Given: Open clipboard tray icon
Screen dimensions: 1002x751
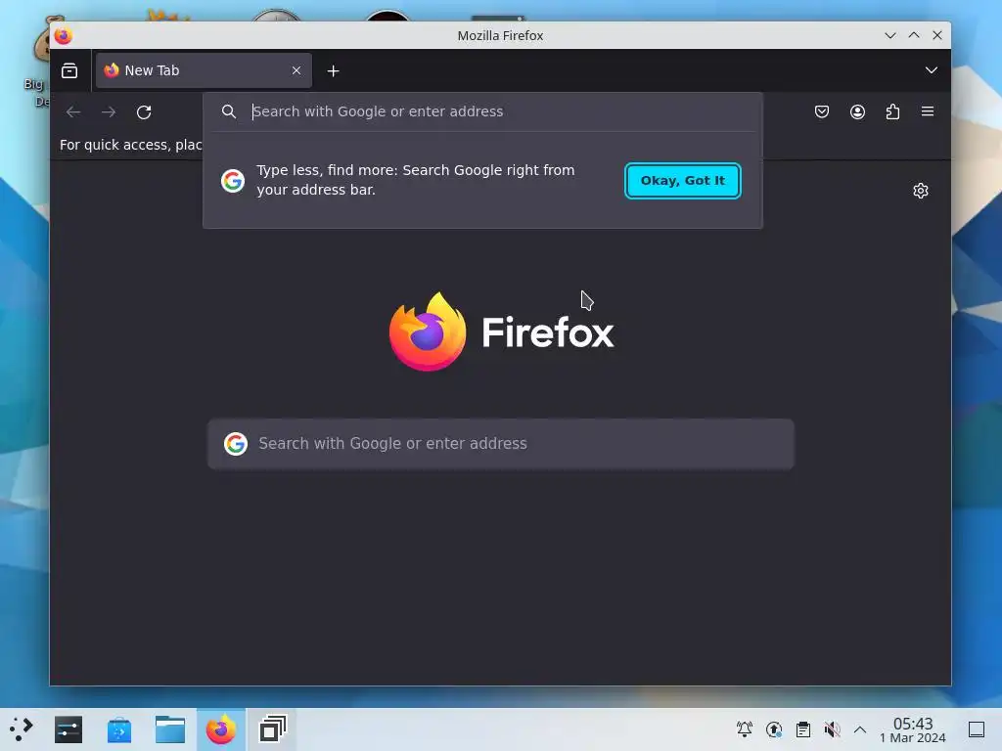Looking at the screenshot, I should click(x=803, y=729).
